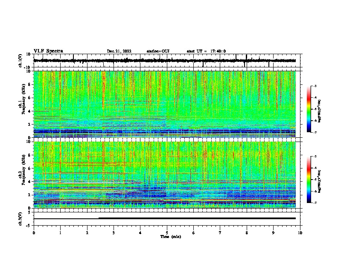Click time axis tick label "0"
Screen dimensions: 338x261
click(x=34, y=233)
